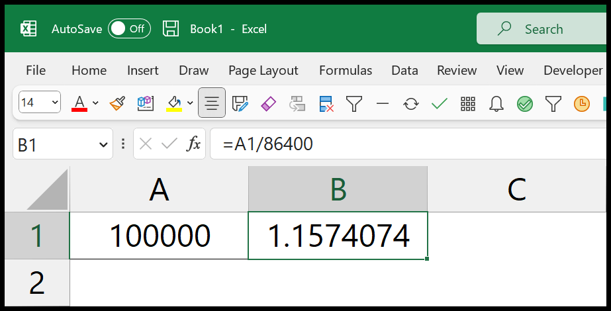Toggle the AutoSave switch on

click(129, 29)
